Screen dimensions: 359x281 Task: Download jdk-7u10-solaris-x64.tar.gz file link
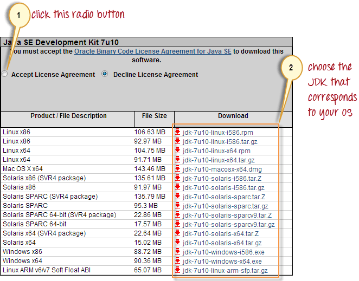222,243
